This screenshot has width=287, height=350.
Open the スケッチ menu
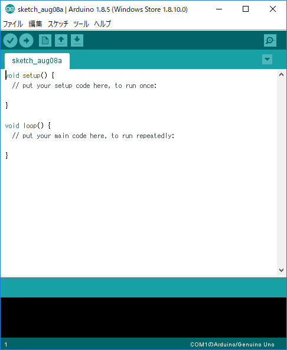[x=58, y=24]
